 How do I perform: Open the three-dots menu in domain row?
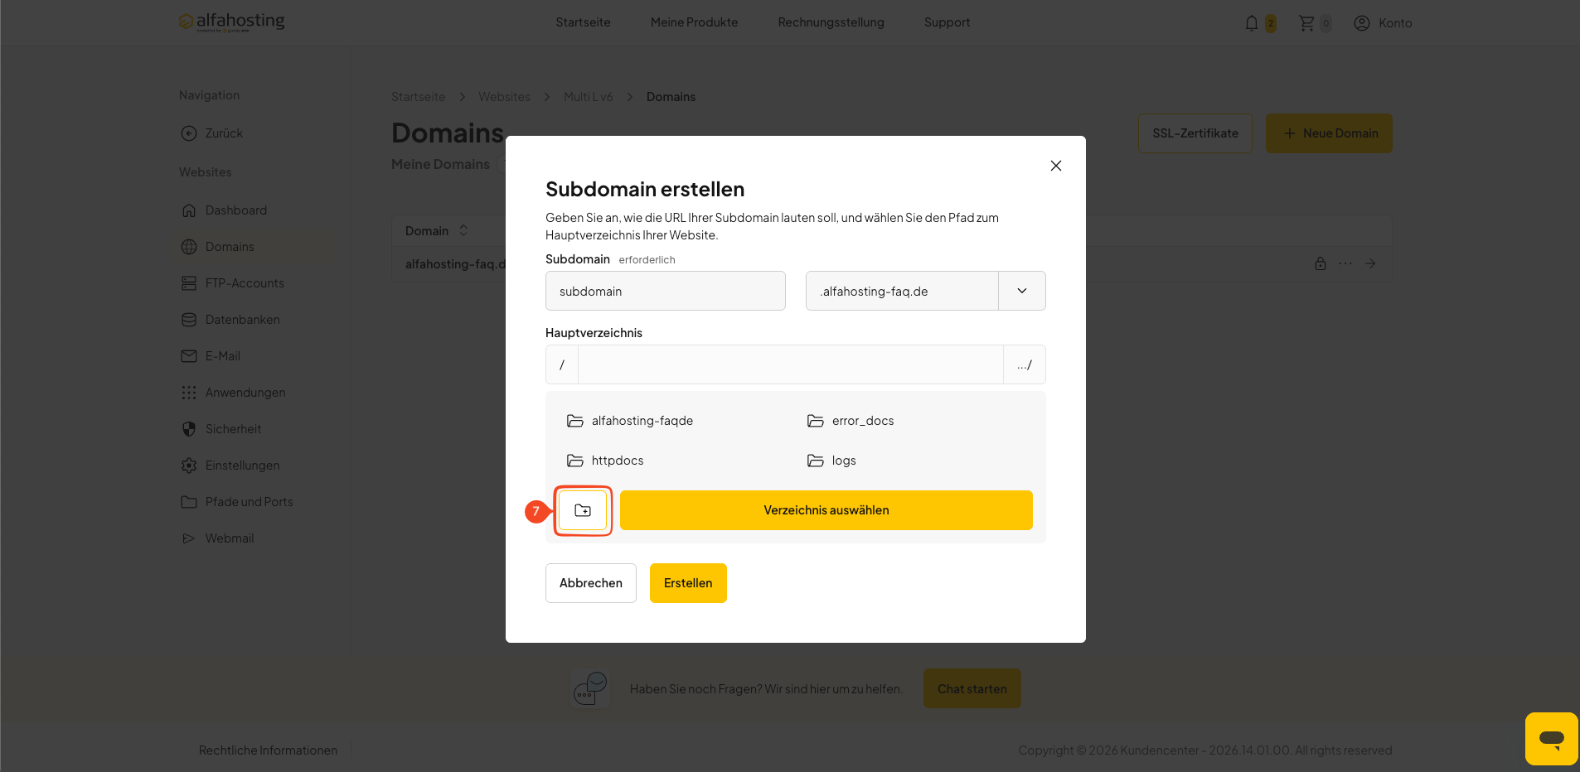(1345, 263)
